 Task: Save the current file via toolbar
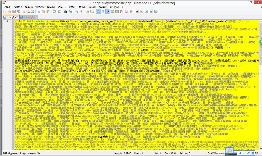(x=14, y=11)
